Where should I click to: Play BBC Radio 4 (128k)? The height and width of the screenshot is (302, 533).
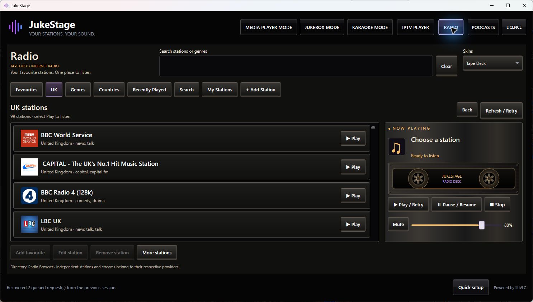[353, 196]
